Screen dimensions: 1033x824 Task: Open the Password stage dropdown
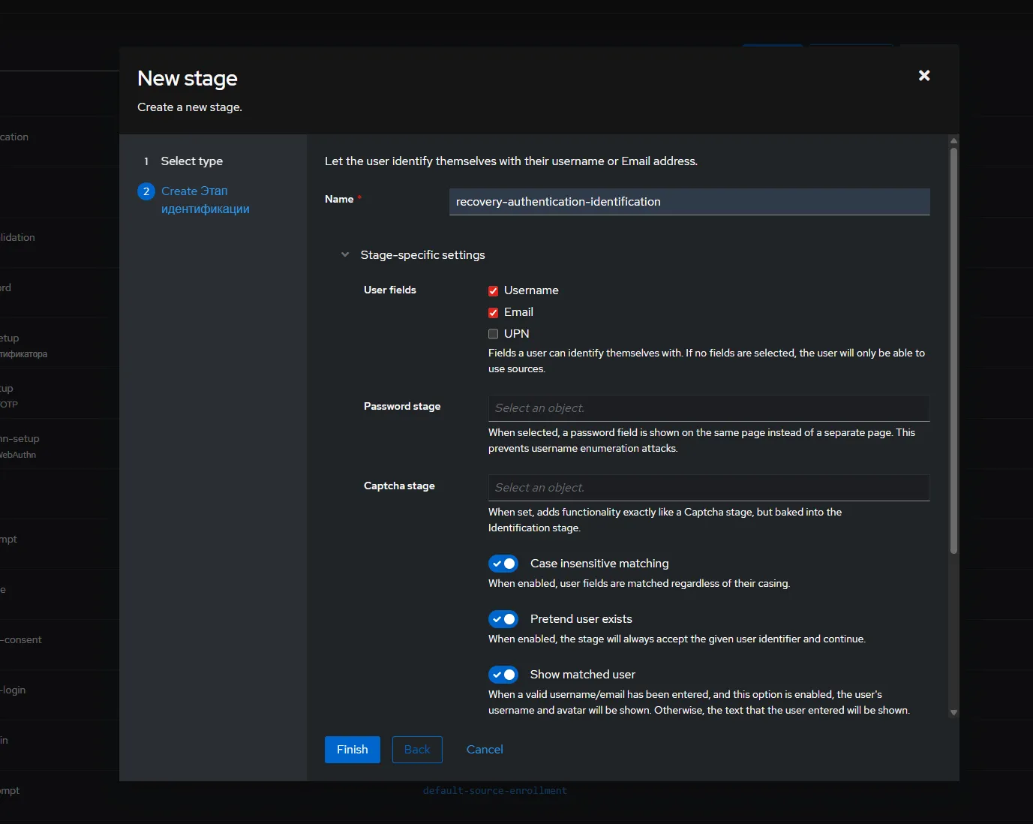pyautogui.click(x=708, y=408)
